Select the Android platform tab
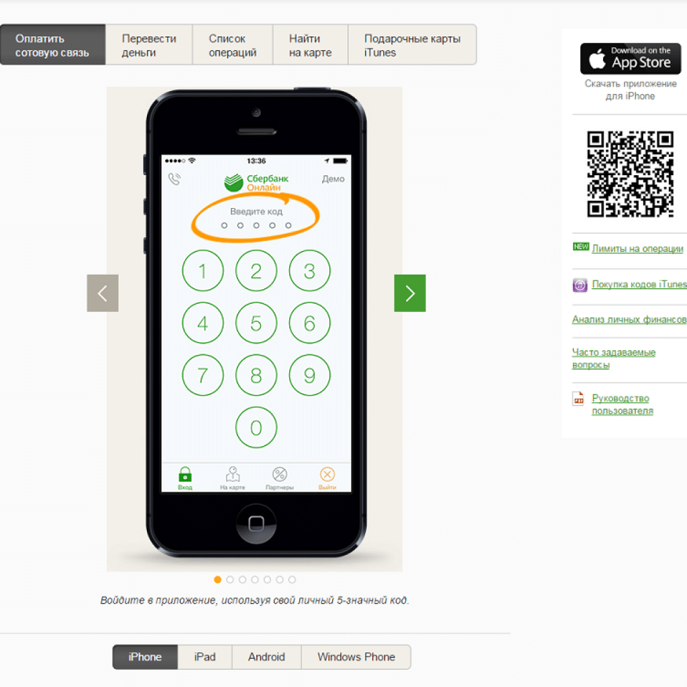The image size is (687, 687). 266,657
